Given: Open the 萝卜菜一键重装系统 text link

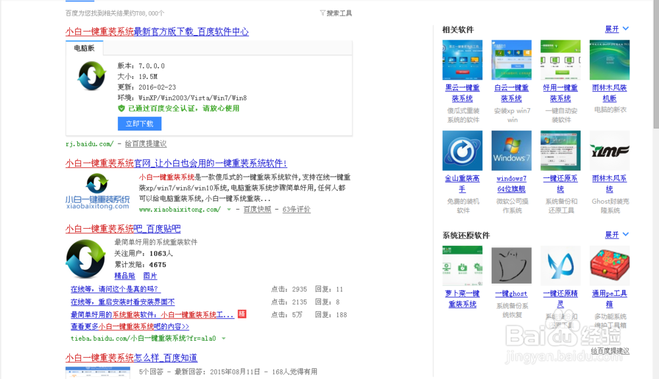Looking at the screenshot, I should (x=463, y=299).
